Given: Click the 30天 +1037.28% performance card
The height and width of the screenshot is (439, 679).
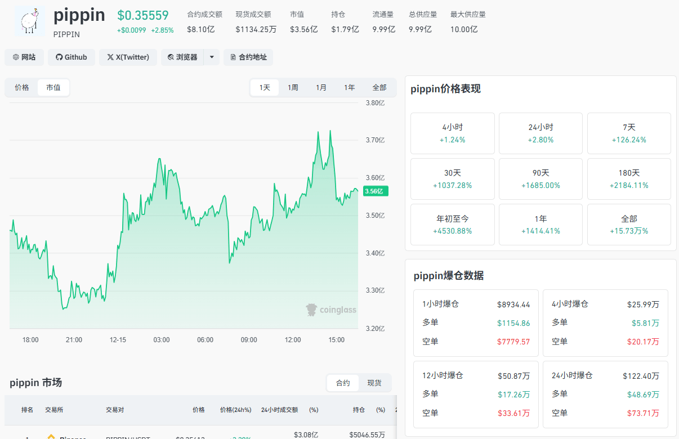Looking at the screenshot, I should click(453, 179).
